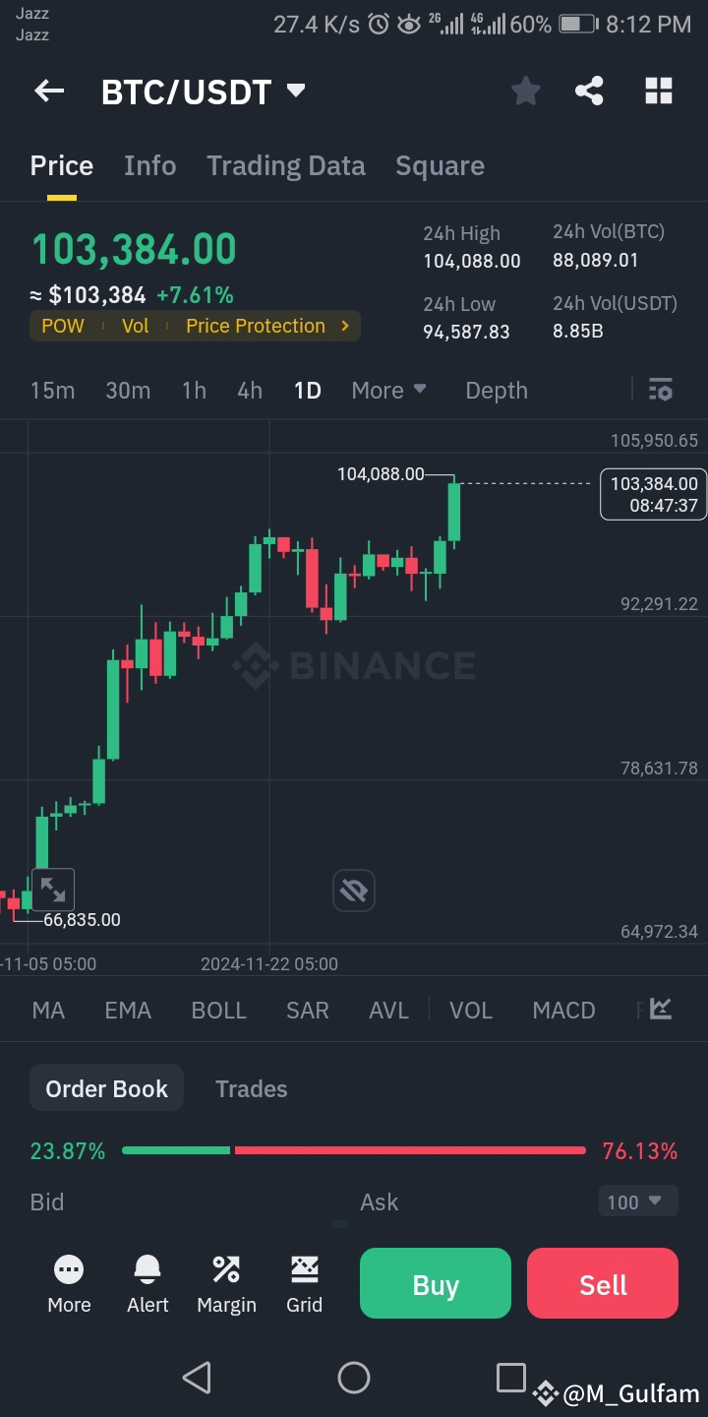Open the indicator chart icon after MACD
This screenshot has width=708, height=1417.
tap(661, 1009)
